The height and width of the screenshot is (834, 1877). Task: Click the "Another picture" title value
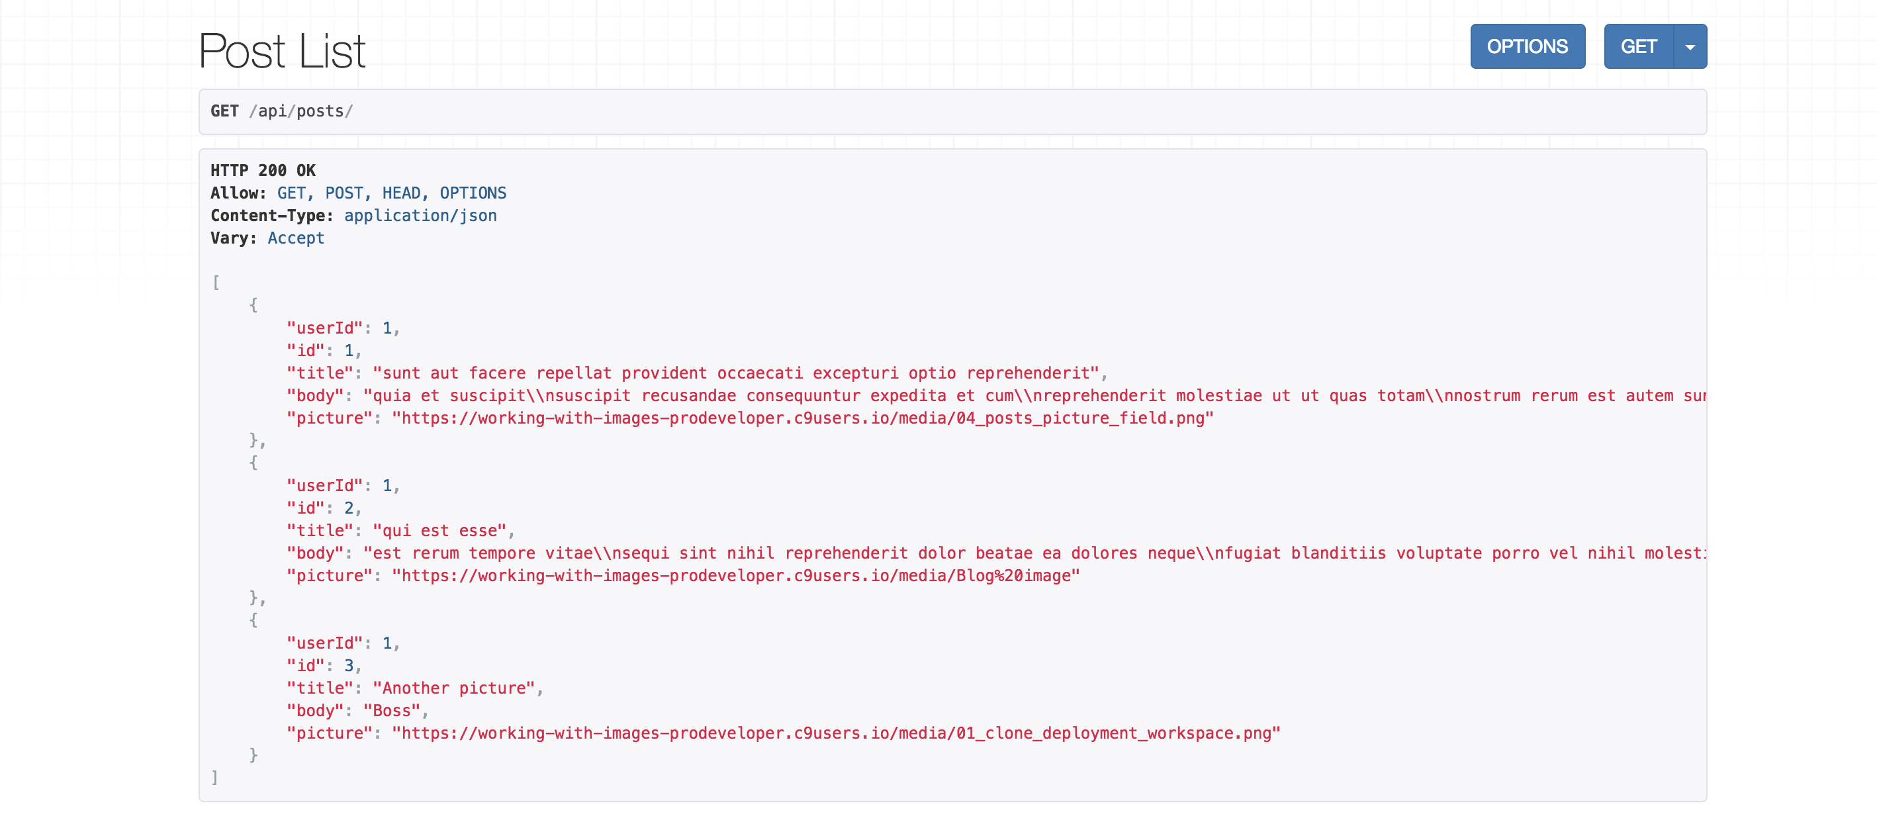tap(454, 688)
